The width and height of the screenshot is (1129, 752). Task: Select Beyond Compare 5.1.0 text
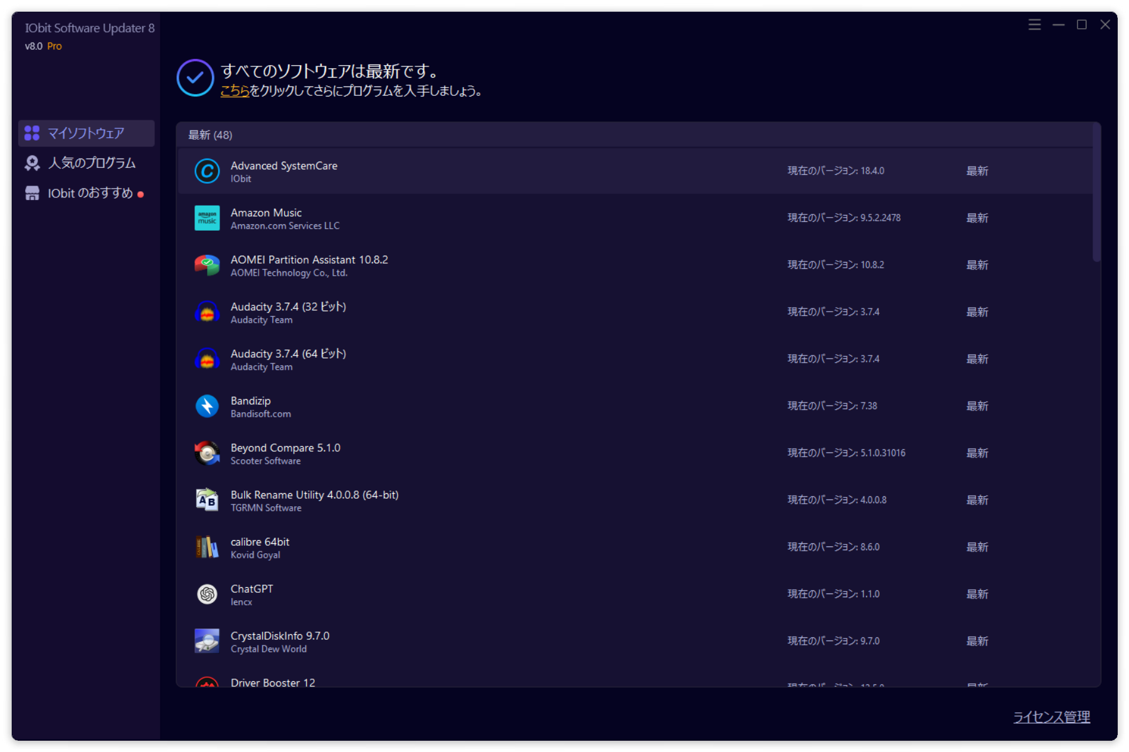tap(285, 447)
